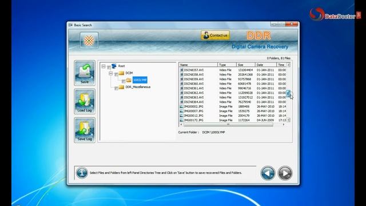Viewport: 366px width, 206px height.
Task: Click the video icon of DSCN8361.AVI
Action: point(182,88)
